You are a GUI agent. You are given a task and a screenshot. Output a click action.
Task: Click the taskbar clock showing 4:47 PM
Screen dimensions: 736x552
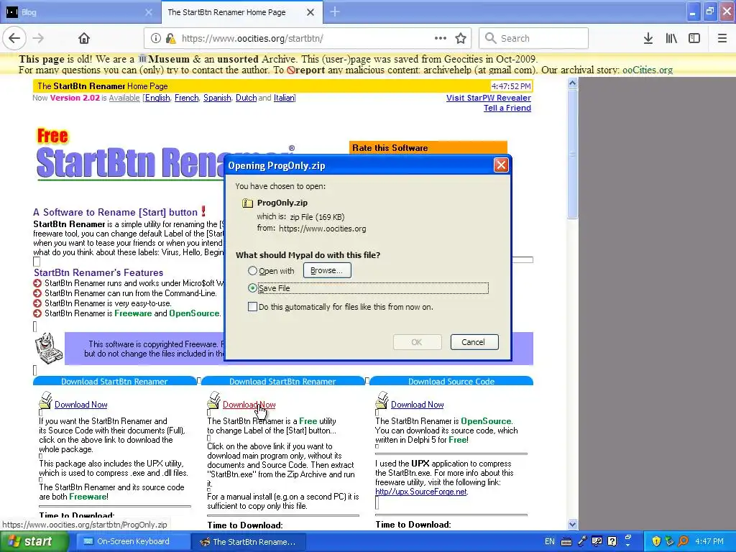tap(709, 542)
